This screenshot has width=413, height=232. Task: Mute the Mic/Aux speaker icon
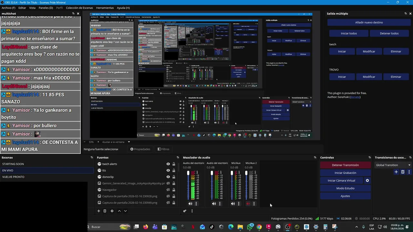(x=233, y=204)
